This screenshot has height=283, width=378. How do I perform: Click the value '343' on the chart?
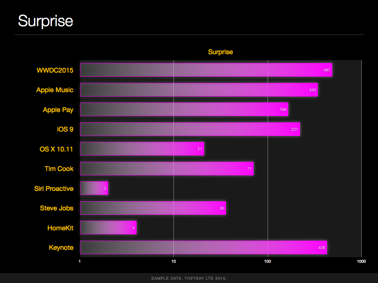[x=312, y=90]
